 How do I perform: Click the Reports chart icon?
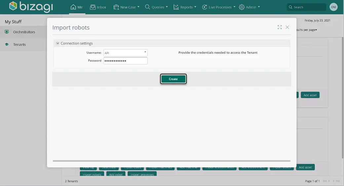(x=176, y=7)
